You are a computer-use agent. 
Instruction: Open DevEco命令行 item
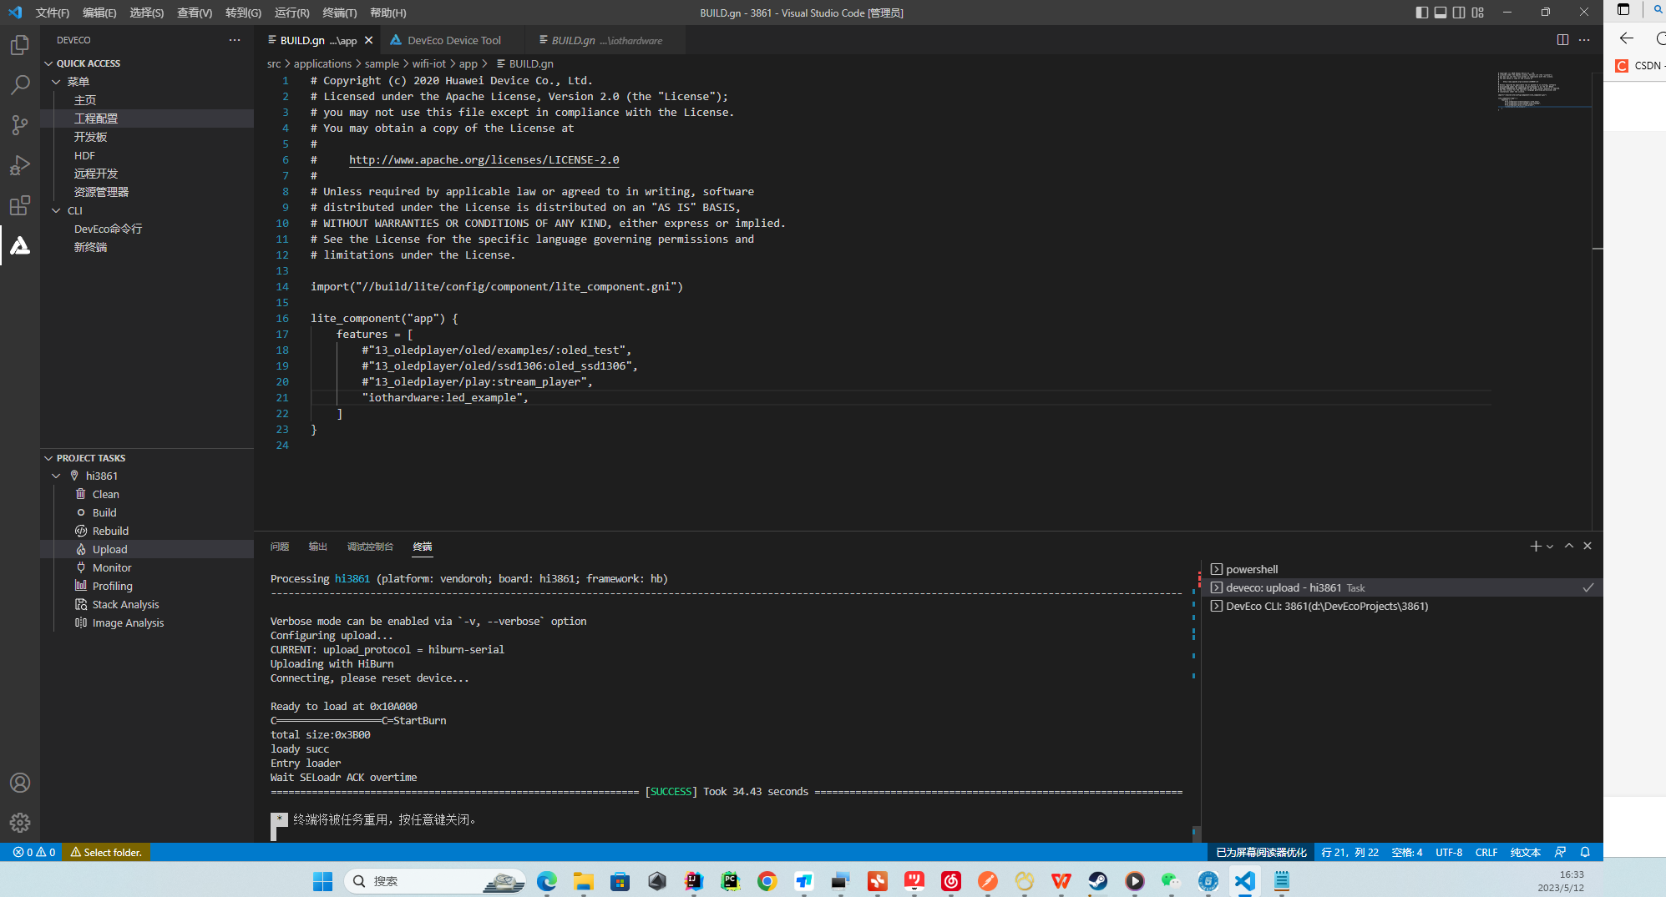click(x=109, y=229)
